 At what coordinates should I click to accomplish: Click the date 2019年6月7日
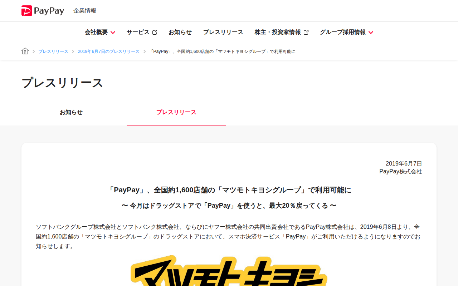pyautogui.click(x=404, y=164)
